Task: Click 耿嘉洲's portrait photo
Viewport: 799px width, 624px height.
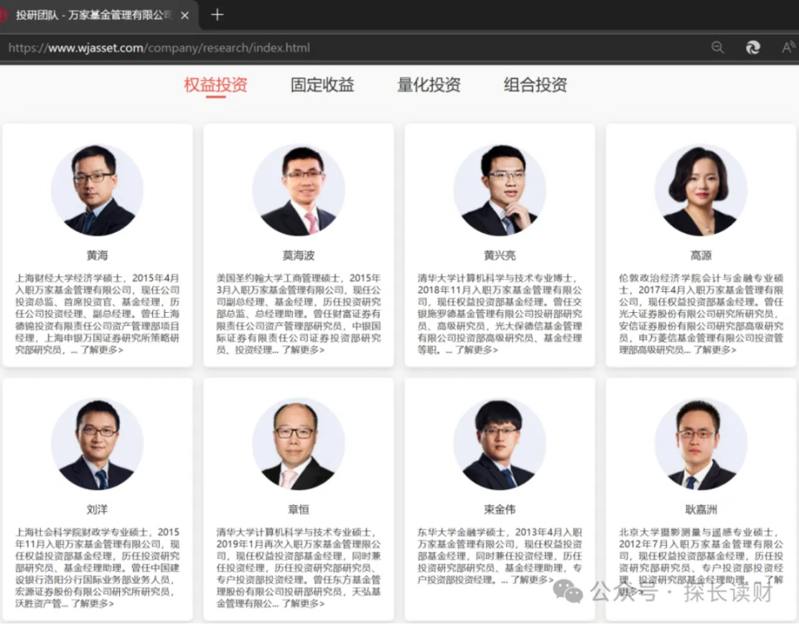Action: [x=701, y=444]
